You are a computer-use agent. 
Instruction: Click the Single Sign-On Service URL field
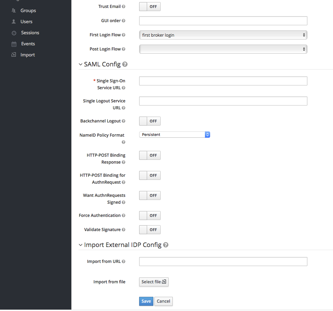223,81
